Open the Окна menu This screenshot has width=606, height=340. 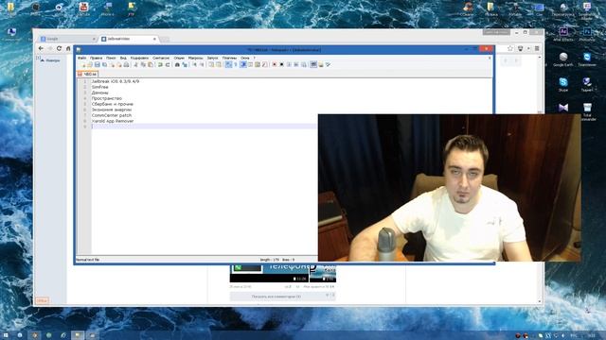pos(245,58)
